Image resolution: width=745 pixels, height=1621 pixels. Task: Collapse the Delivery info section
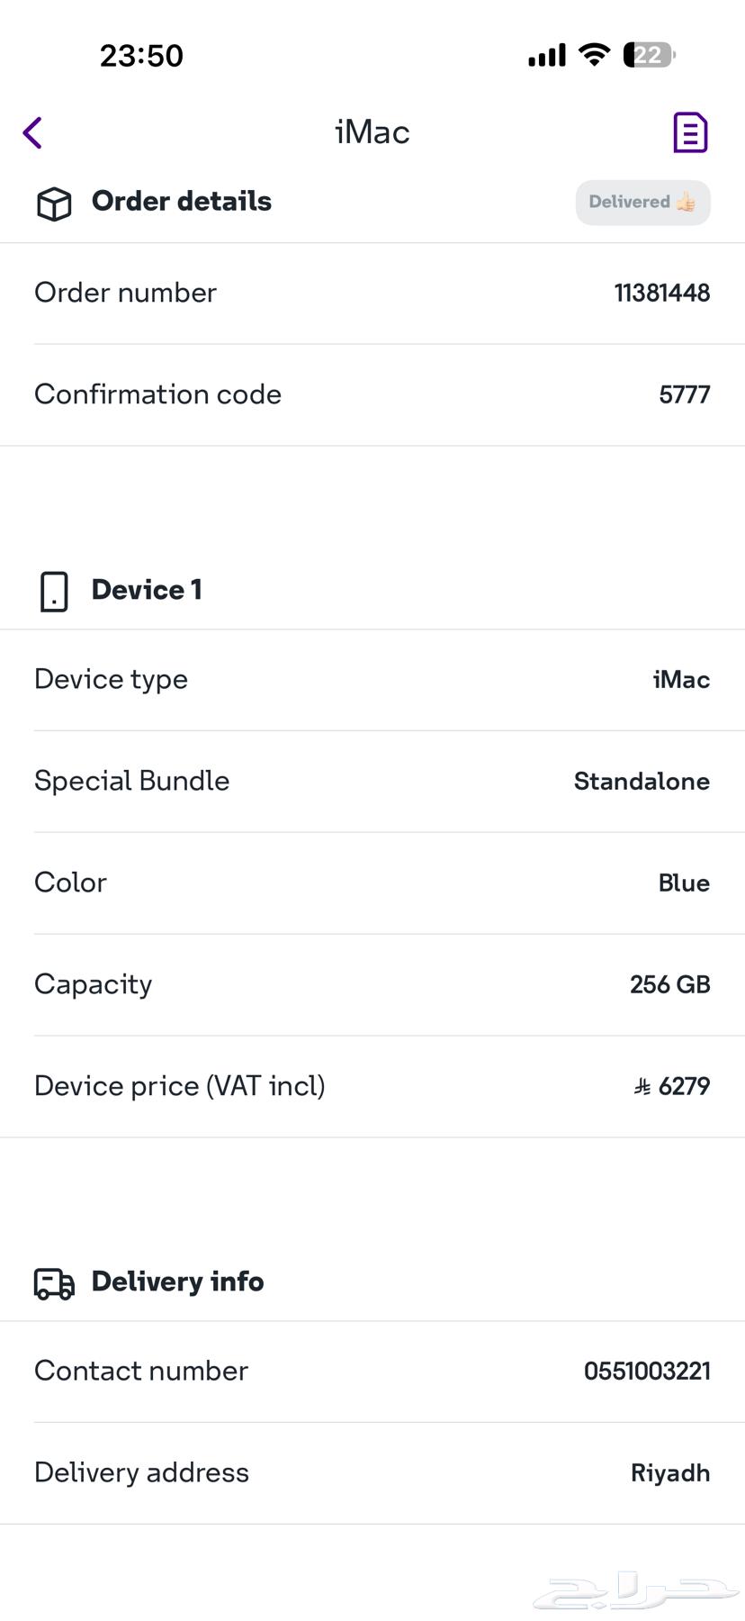click(x=176, y=1282)
